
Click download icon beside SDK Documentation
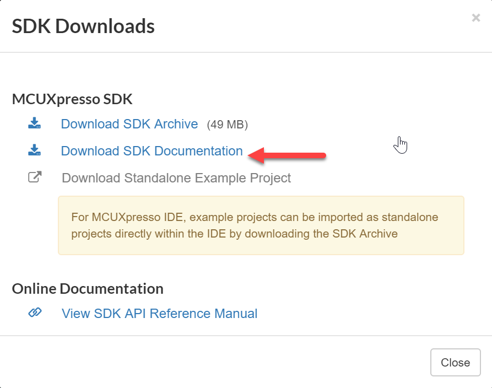coord(35,150)
